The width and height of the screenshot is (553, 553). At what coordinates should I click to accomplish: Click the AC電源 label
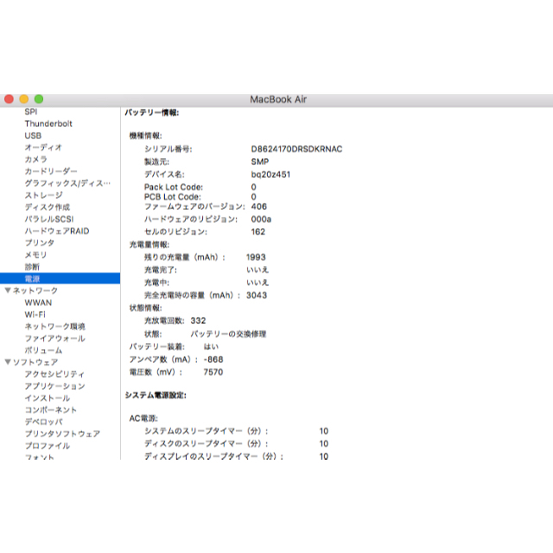[x=143, y=418]
